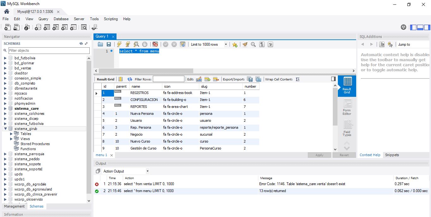
Task: Click the Filter Rows input field
Action: 169,79
